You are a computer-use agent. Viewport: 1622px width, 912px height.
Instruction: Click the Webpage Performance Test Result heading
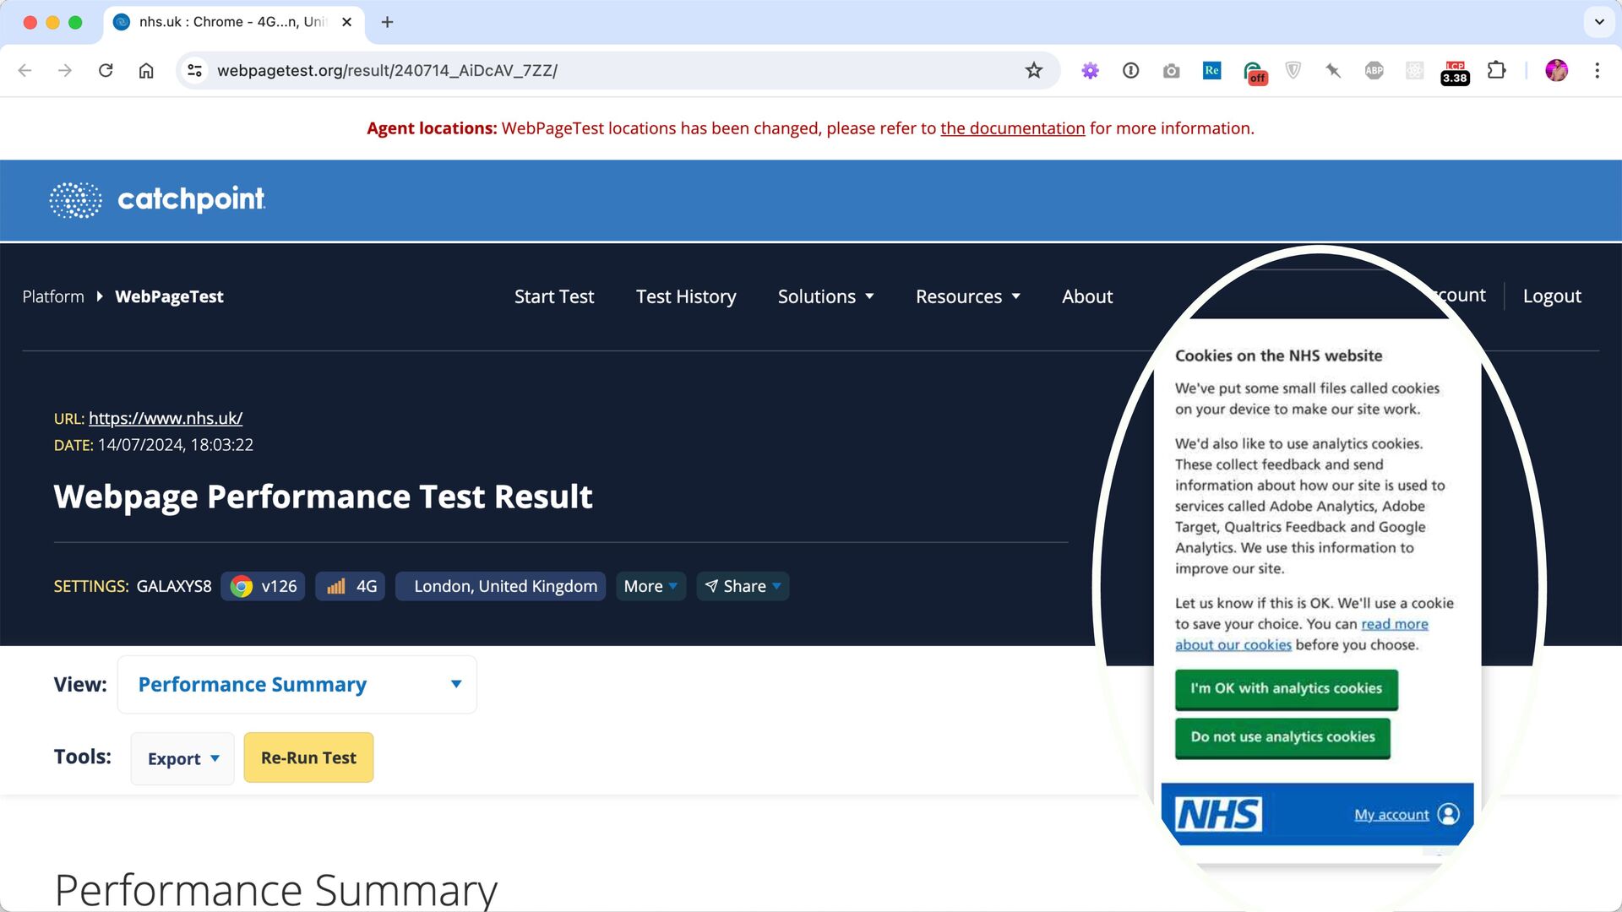point(323,497)
